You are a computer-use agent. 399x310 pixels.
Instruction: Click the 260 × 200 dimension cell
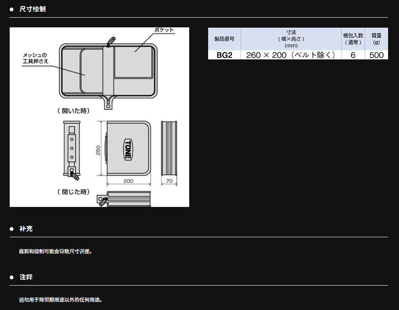(x=291, y=55)
